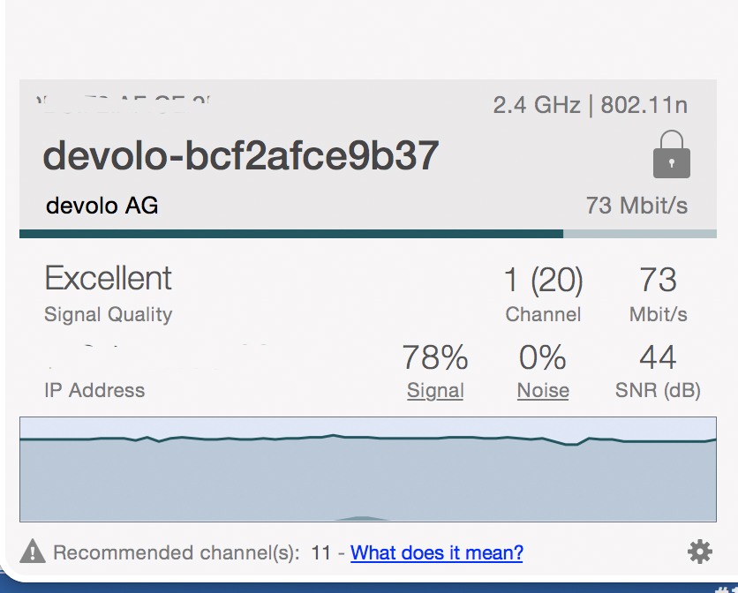Click the underlined Noise label
Viewport: 738px width, 593px height.
[542, 391]
